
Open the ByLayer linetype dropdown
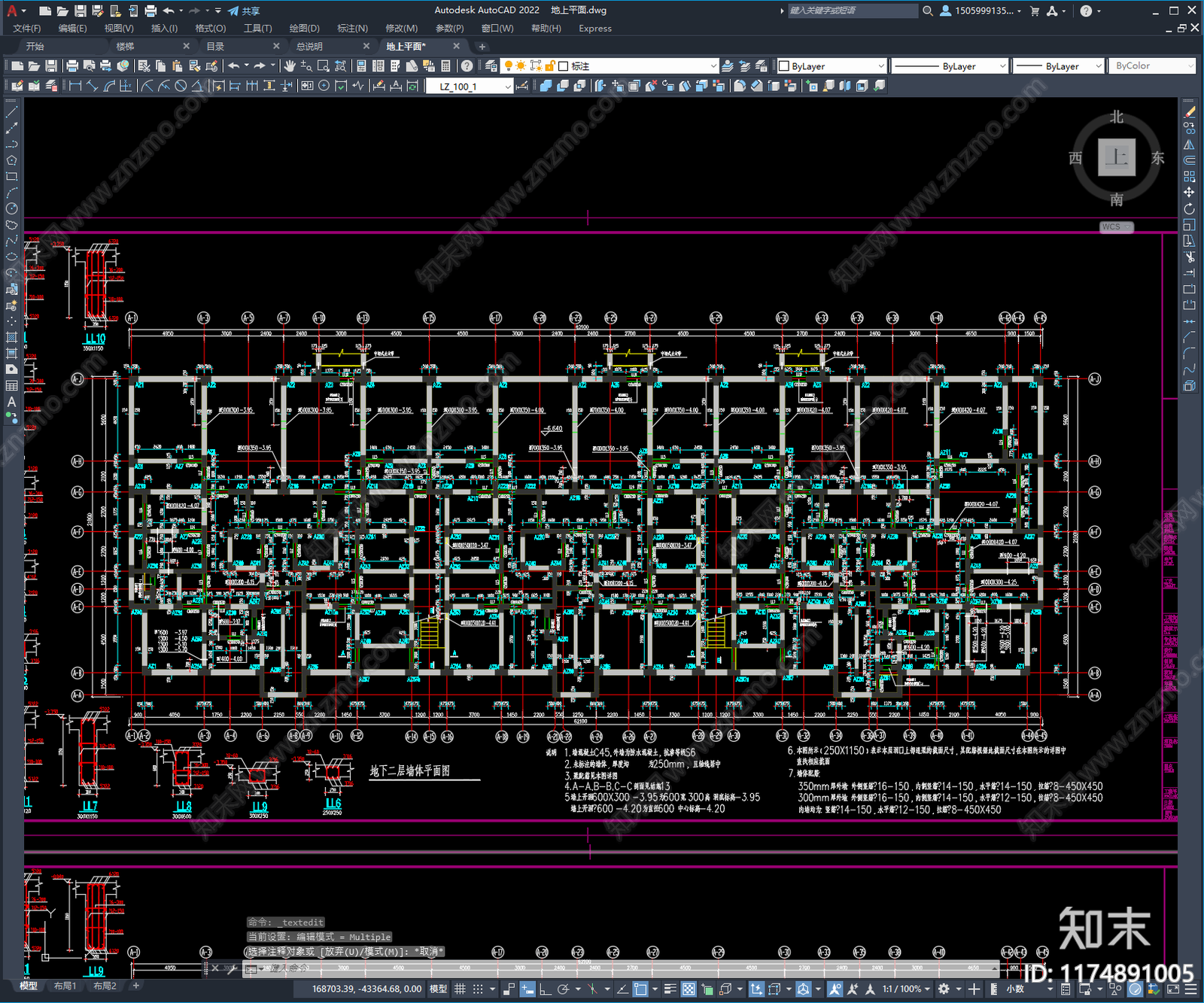(949, 66)
